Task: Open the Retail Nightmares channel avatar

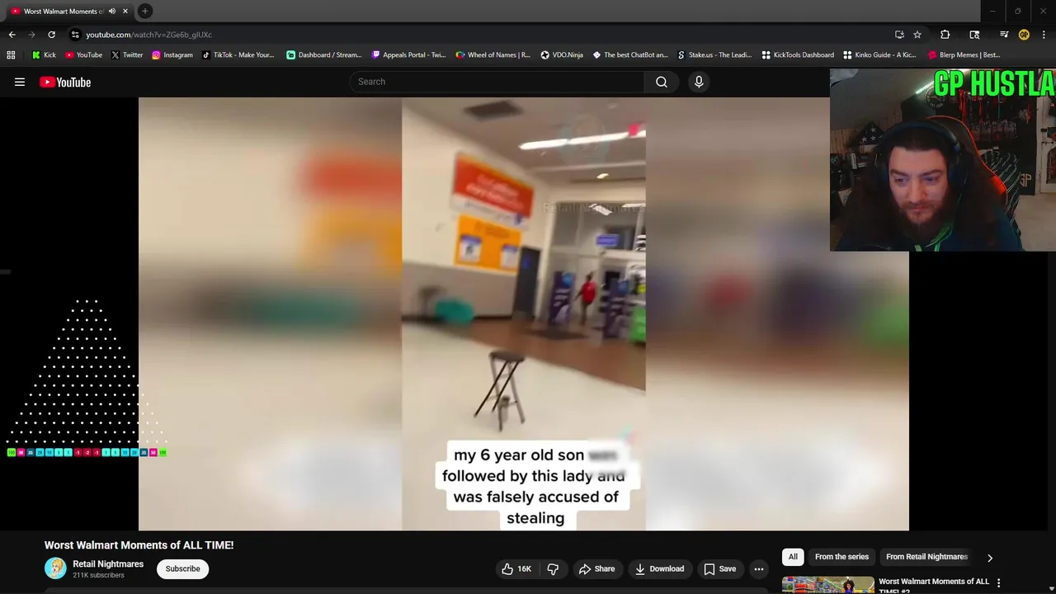Action: coord(55,568)
